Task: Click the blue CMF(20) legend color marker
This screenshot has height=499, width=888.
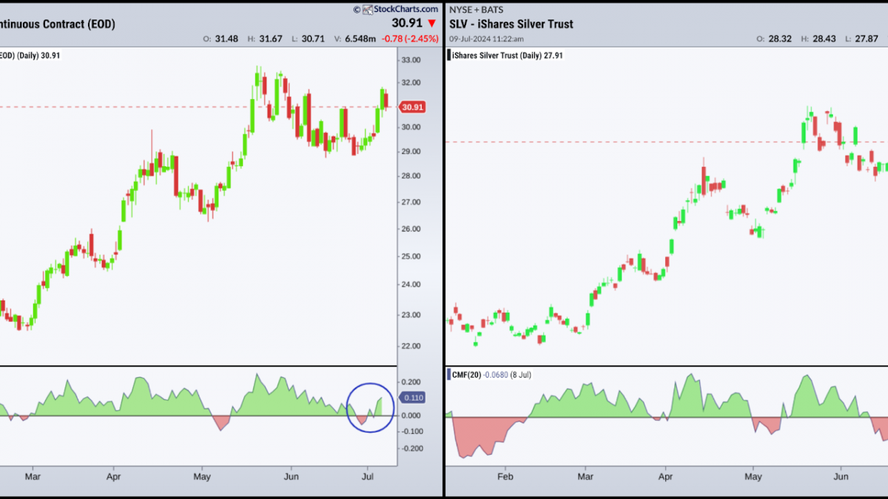Action: pos(448,375)
